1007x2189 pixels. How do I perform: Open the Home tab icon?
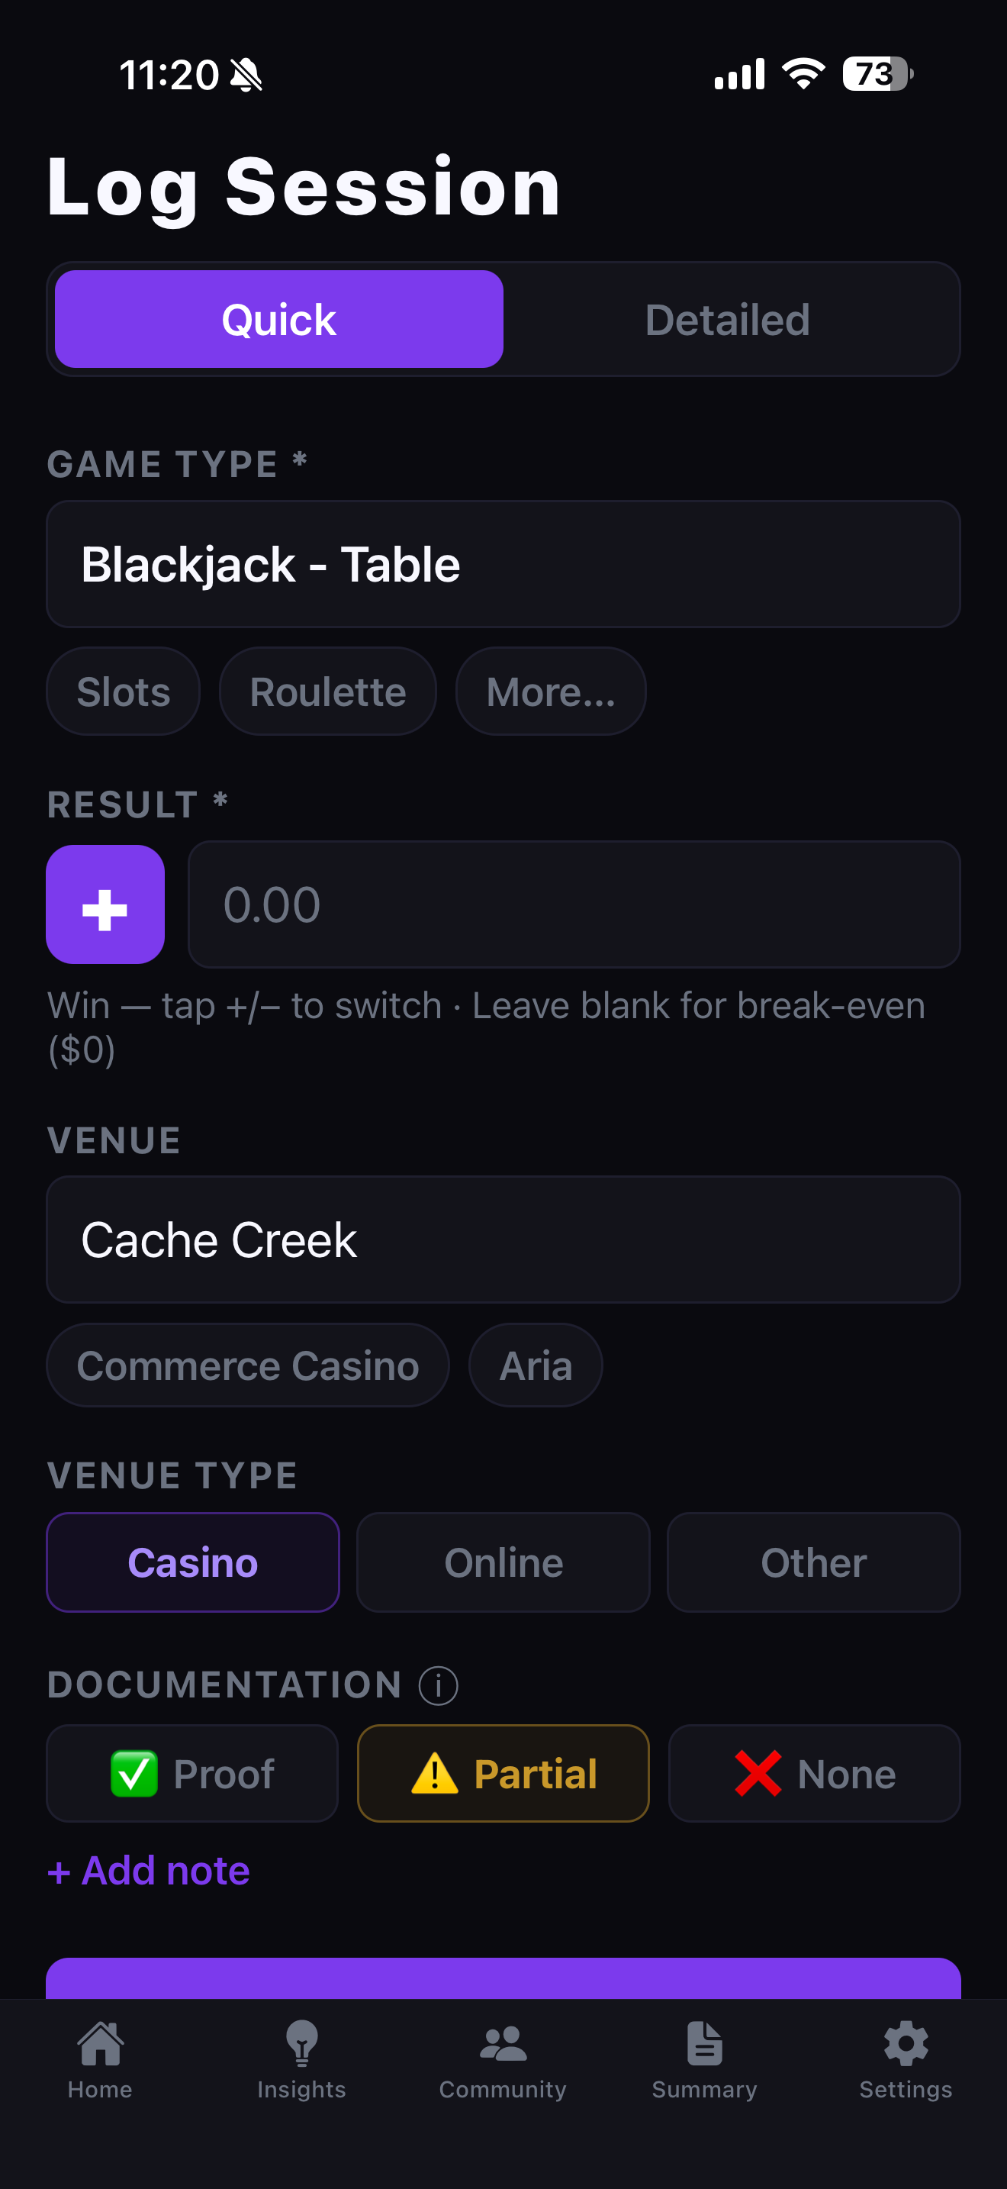tap(100, 2044)
